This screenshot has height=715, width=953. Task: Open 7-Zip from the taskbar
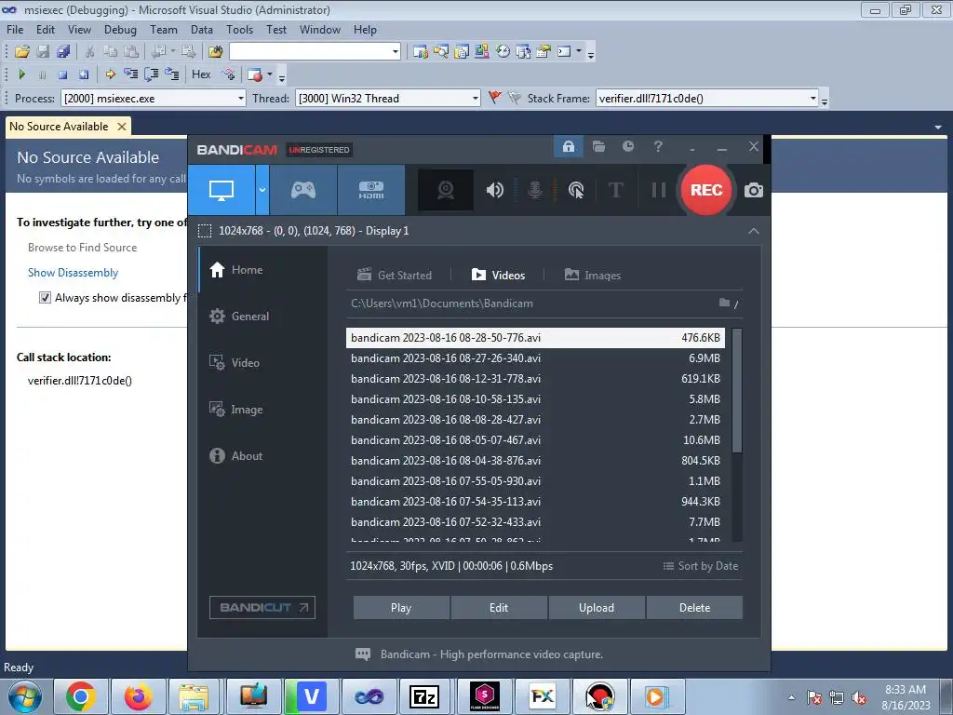[424, 696]
